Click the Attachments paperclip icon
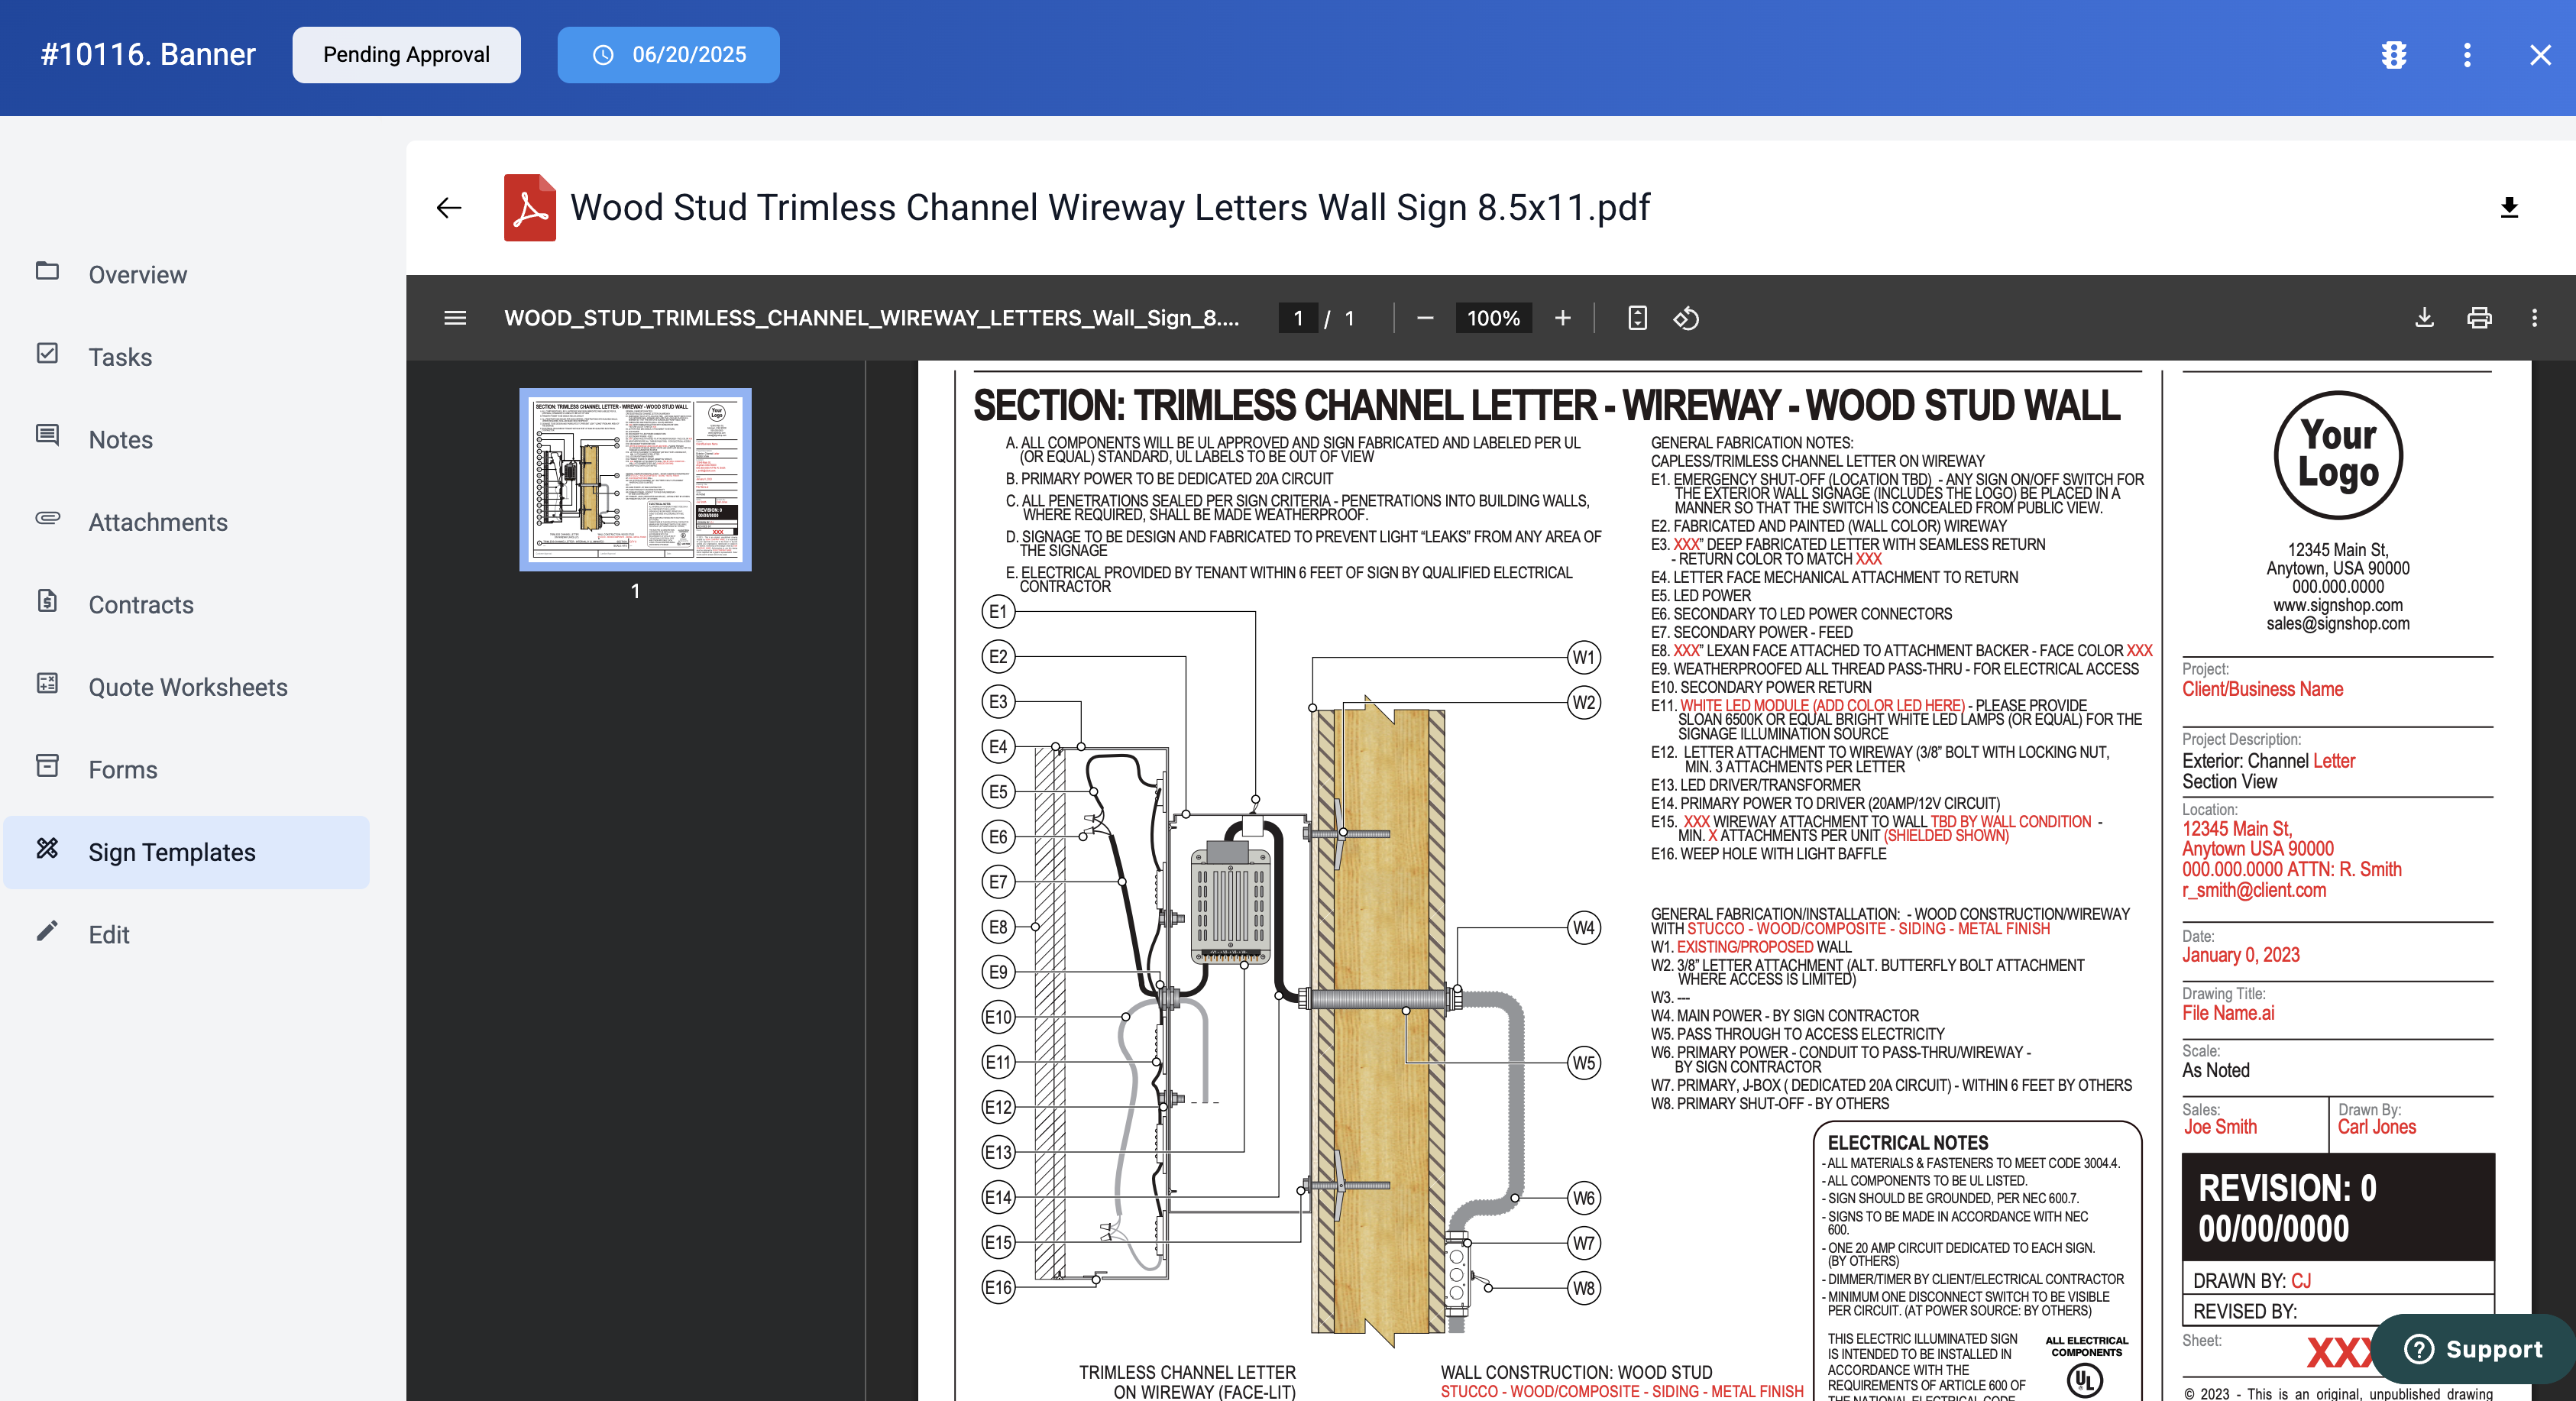The image size is (2576, 1401). (x=47, y=518)
